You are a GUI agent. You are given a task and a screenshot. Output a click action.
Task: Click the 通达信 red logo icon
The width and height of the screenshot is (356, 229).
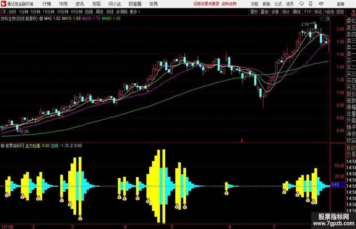click(x=3, y=4)
